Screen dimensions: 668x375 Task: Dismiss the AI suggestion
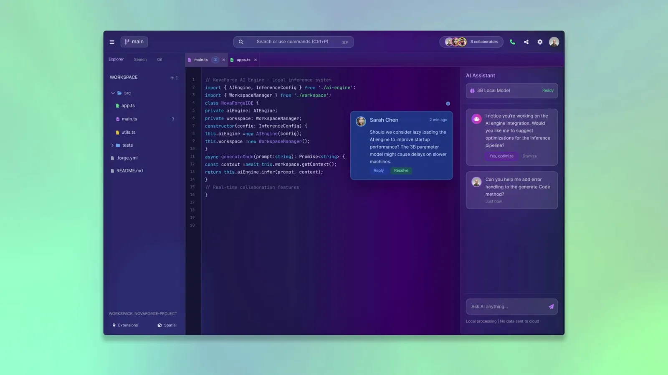pyautogui.click(x=529, y=156)
